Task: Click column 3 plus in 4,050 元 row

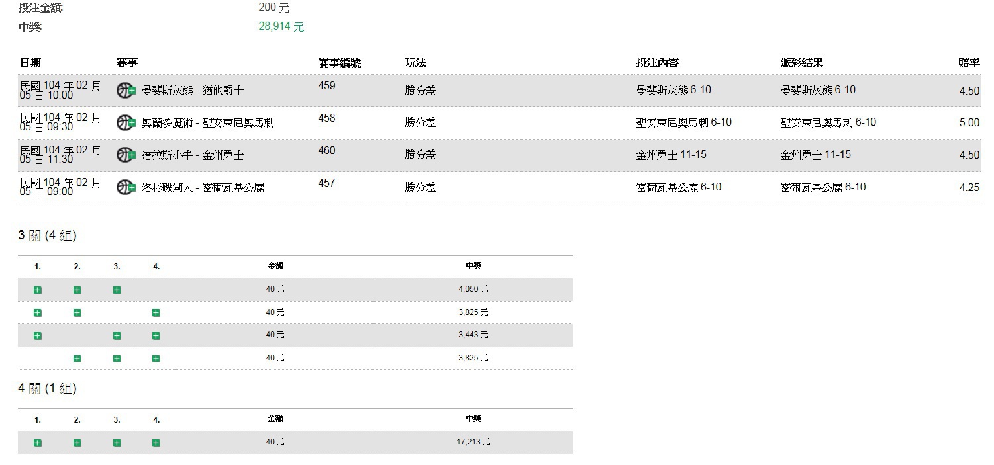Action: coord(117,290)
